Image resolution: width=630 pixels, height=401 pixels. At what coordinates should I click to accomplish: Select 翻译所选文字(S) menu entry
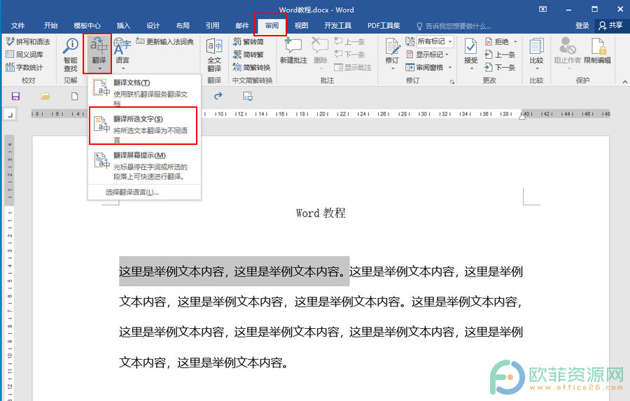pos(143,125)
